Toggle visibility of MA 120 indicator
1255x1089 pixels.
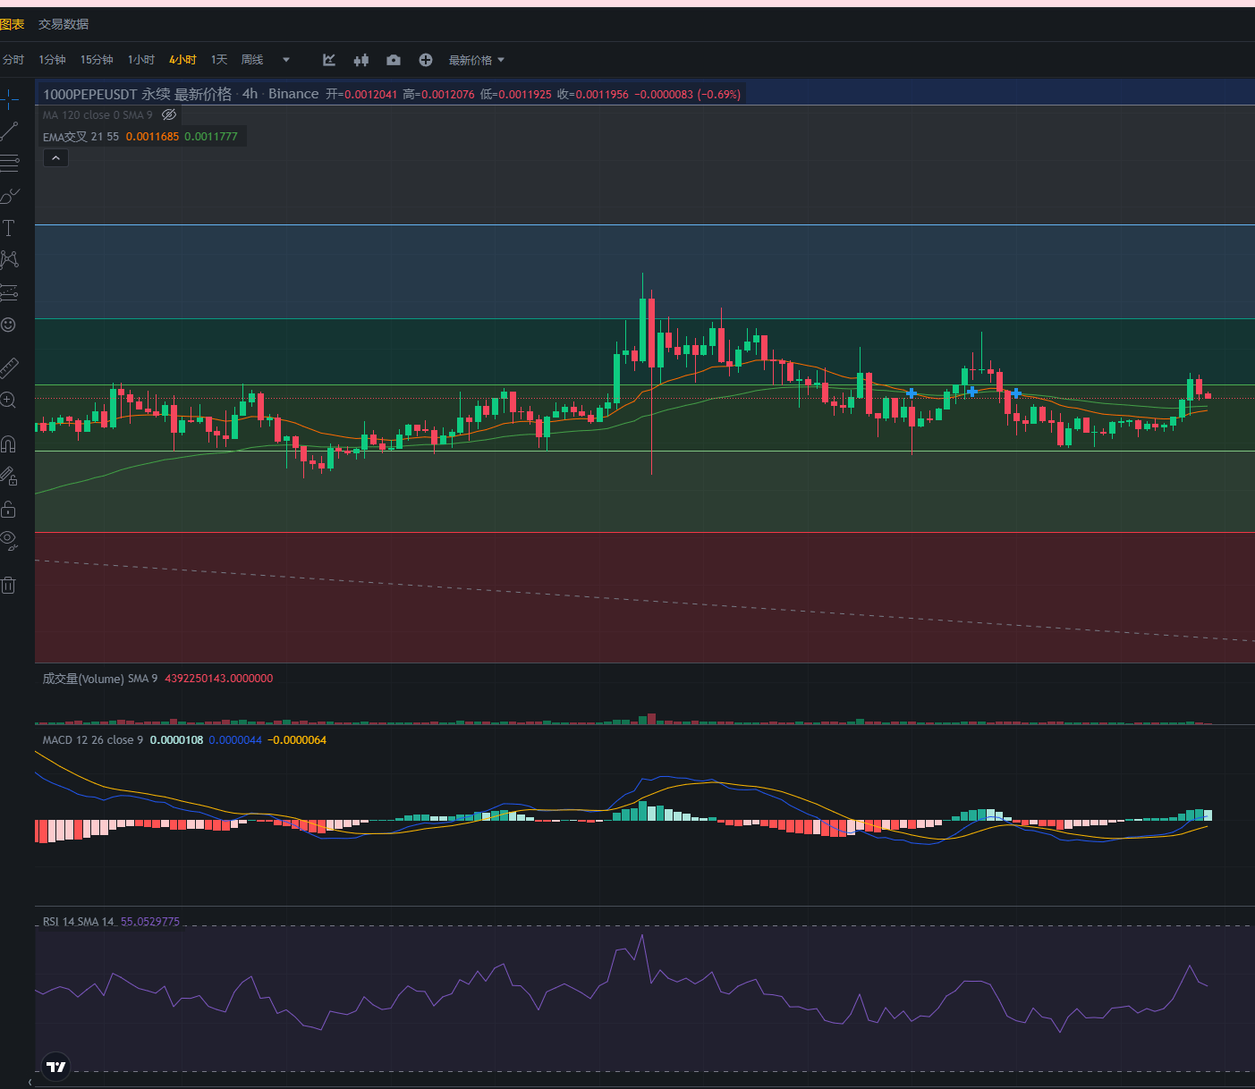[169, 114]
